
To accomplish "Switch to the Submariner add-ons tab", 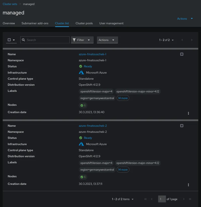I will 35,23.
